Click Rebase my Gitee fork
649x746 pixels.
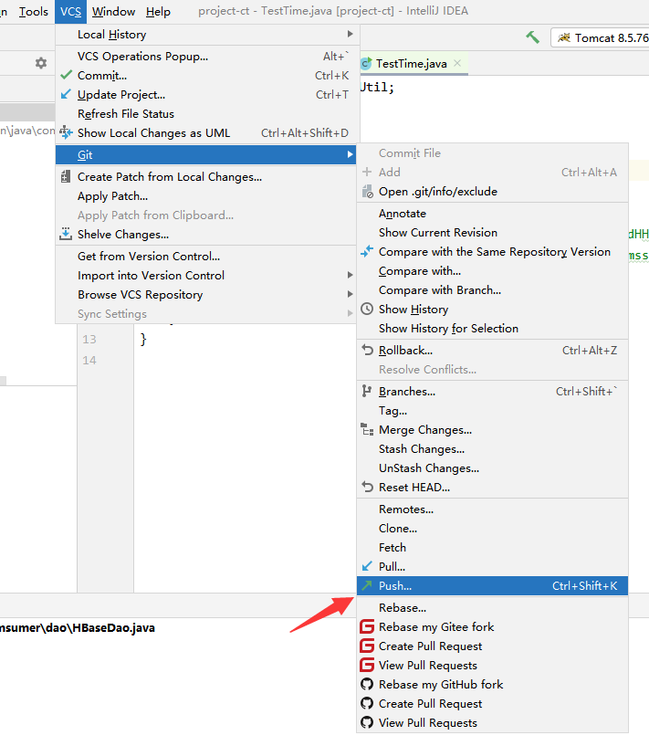(x=492, y=627)
